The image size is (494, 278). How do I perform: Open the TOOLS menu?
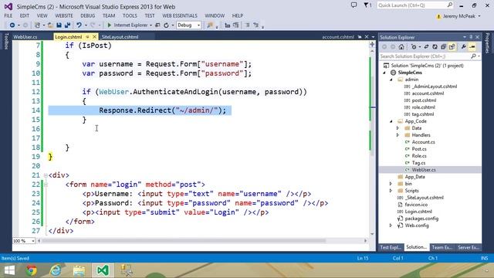tap(130, 15)
